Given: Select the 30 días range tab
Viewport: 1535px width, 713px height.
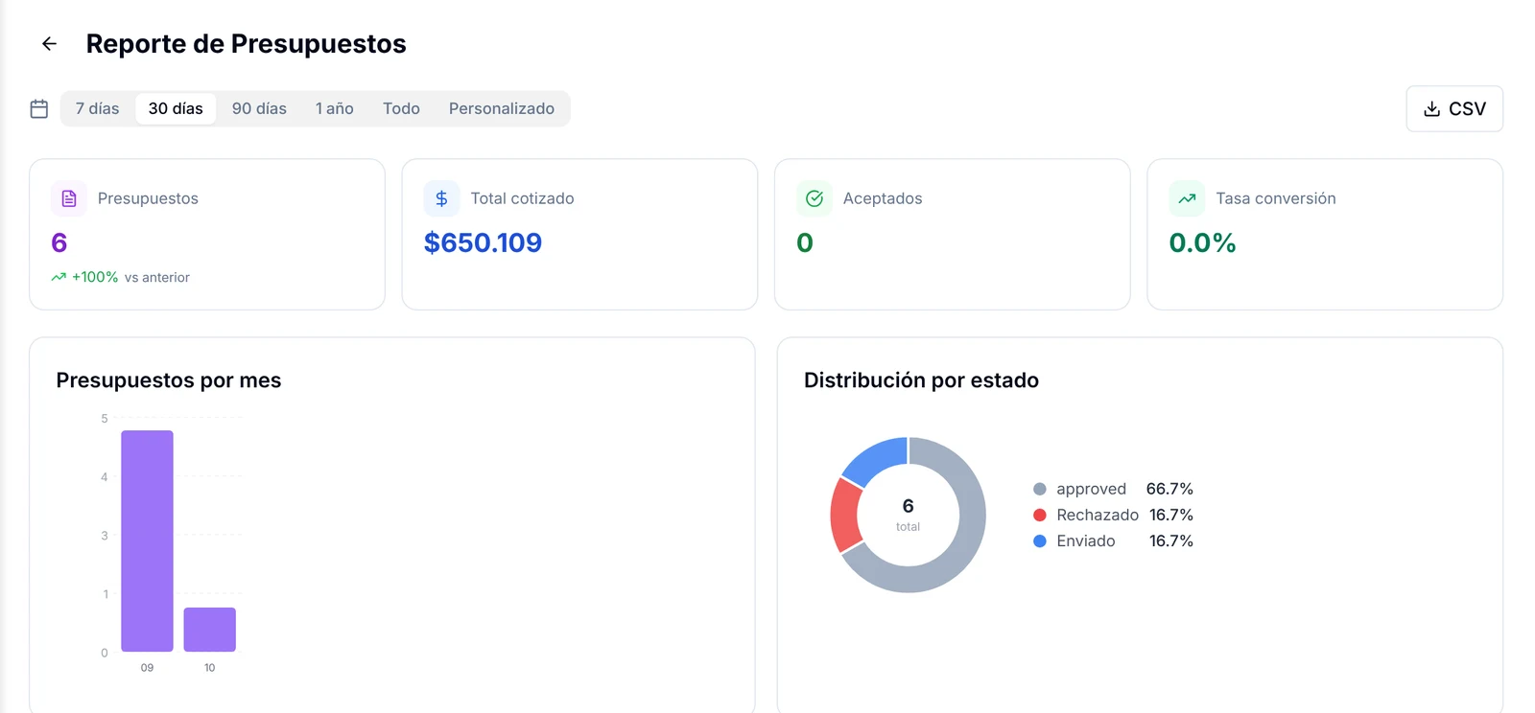Looking at the screenshot, I should [x=176, y=108].
